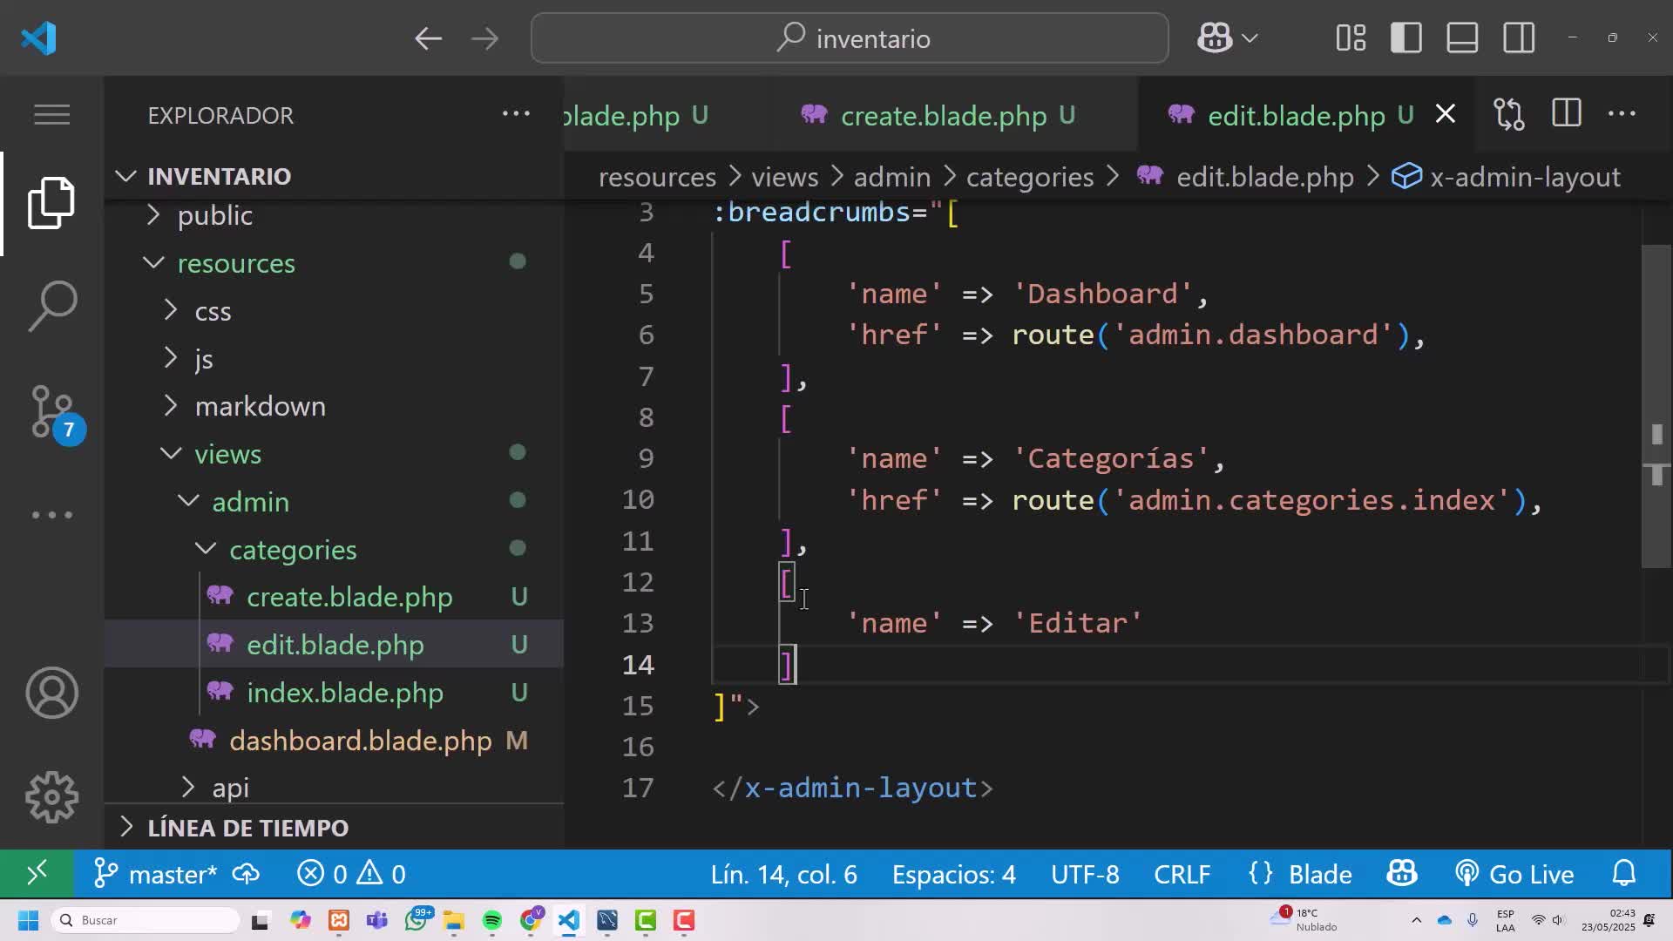Split the editor to the right
Image resolution: width=1673 pixels, height=941 pixels.
[x=1566, y=114]
